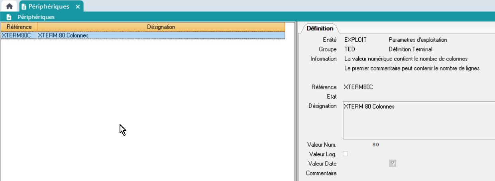This screenshot has width=495, height=181.
Task: Close the Périphériques tab
Action: pyautogui.click(x=78, y=7)
